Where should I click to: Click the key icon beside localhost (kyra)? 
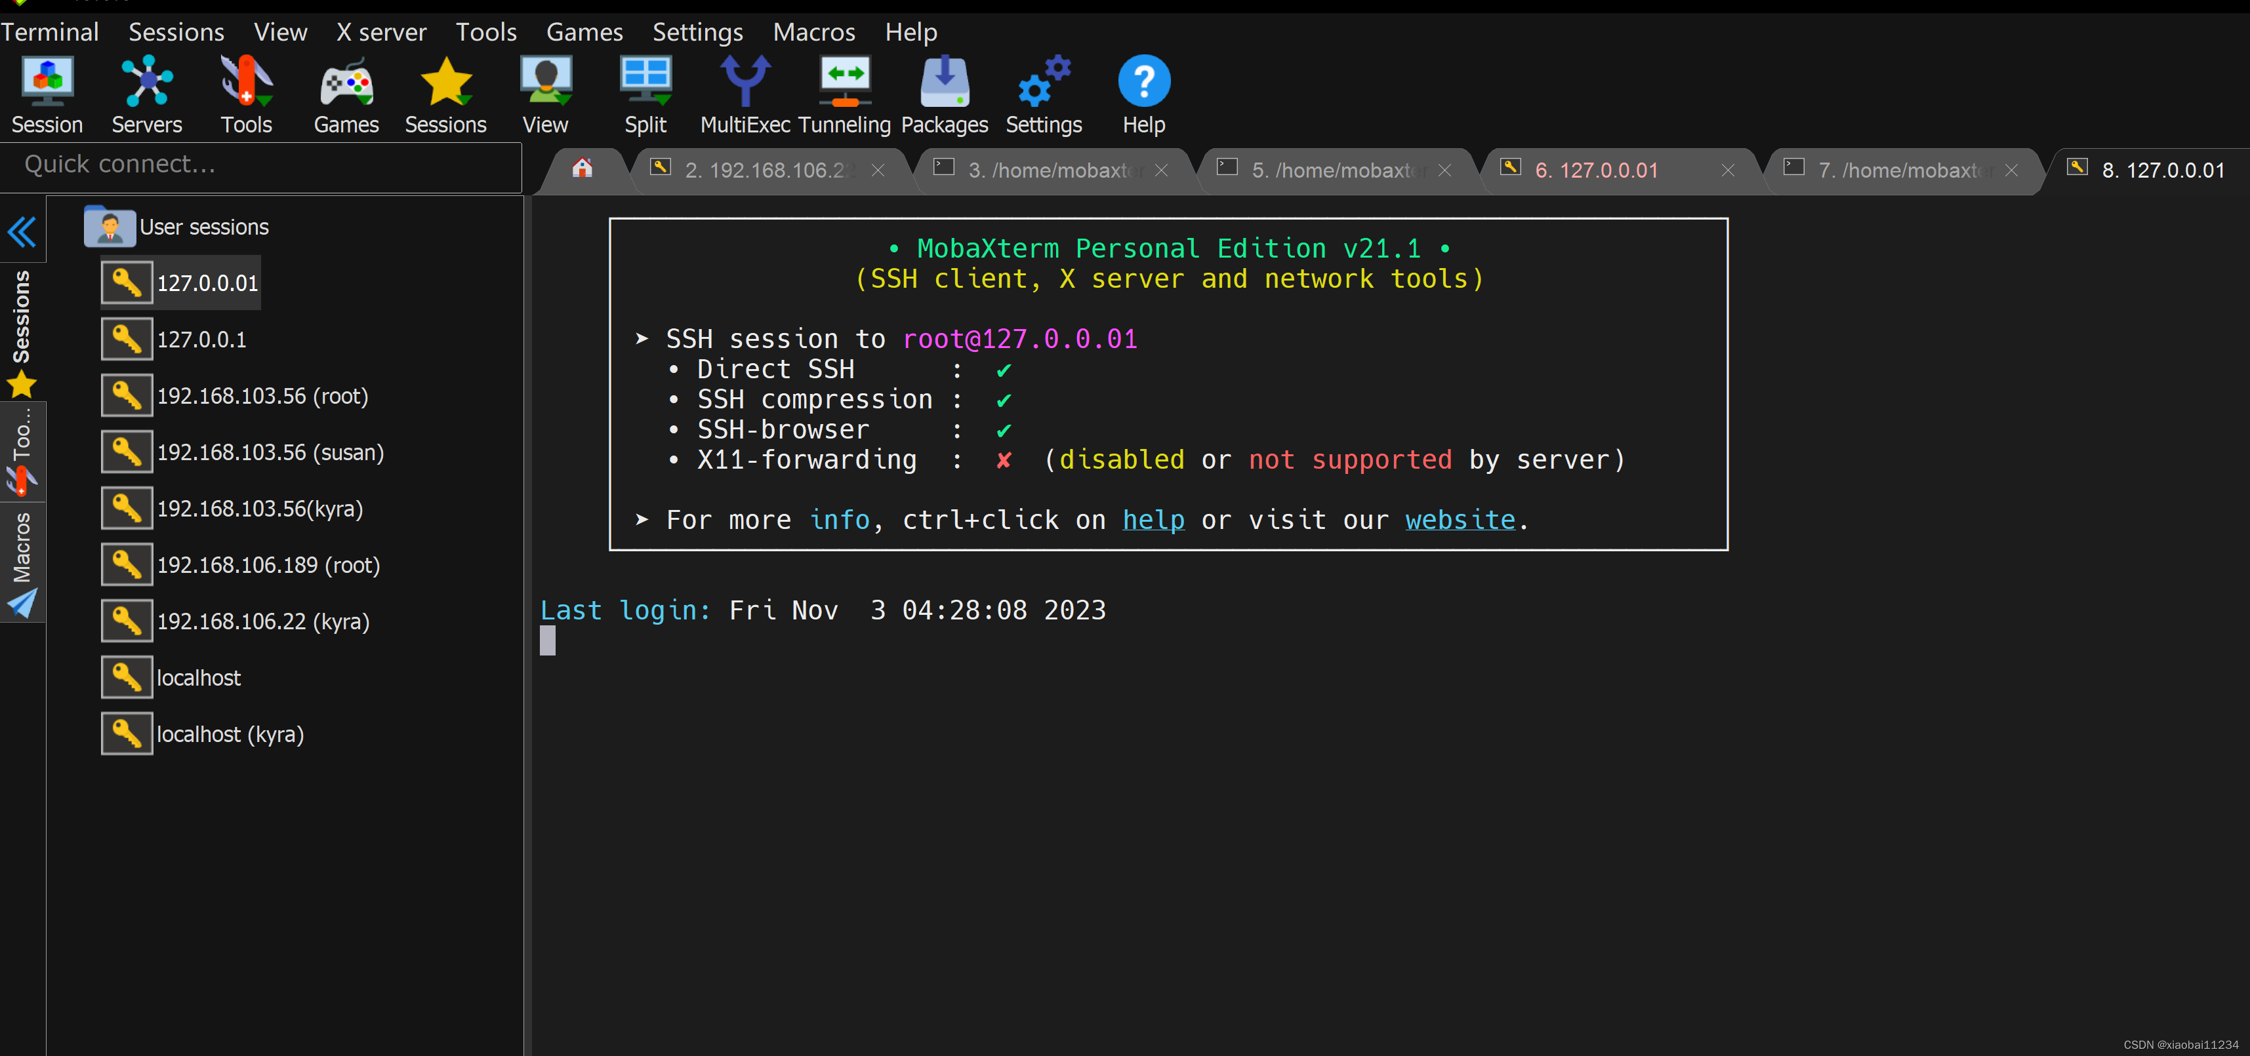127,734
